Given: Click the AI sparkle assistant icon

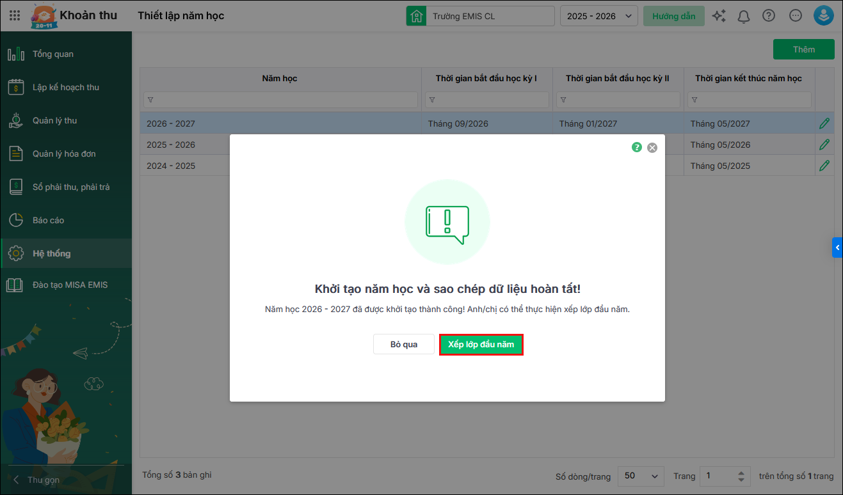Looking at the screenshot, I should (719, 16).
